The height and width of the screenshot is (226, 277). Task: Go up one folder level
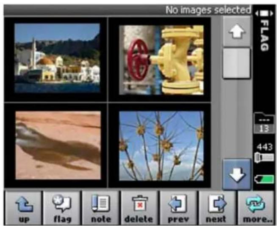tap(24, 208)
